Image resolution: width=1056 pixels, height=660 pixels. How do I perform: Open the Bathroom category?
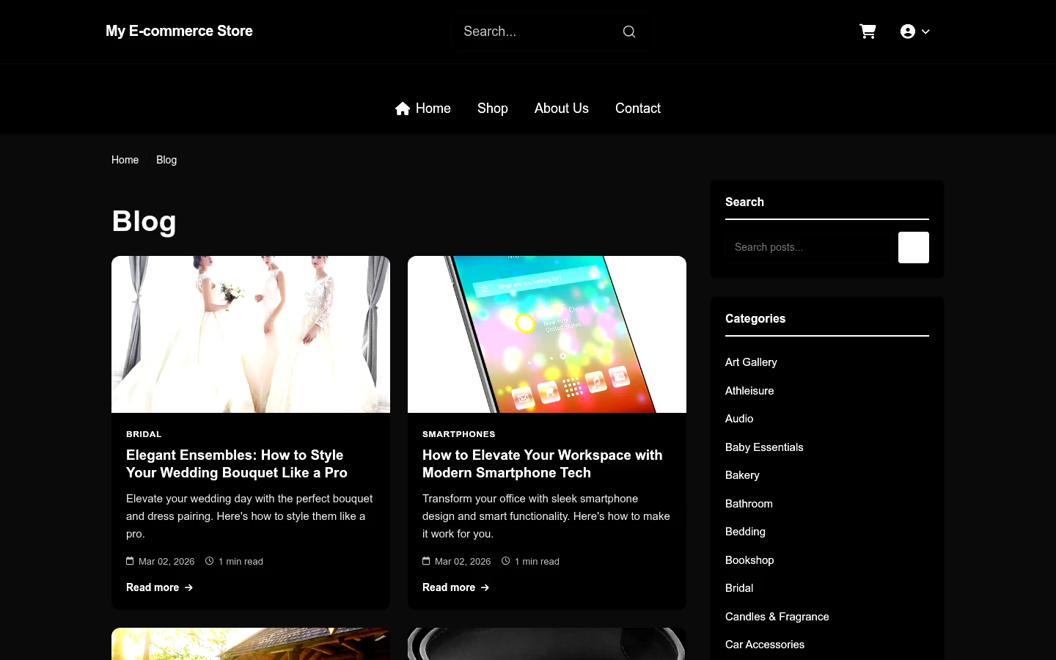(x=749, y=504)
